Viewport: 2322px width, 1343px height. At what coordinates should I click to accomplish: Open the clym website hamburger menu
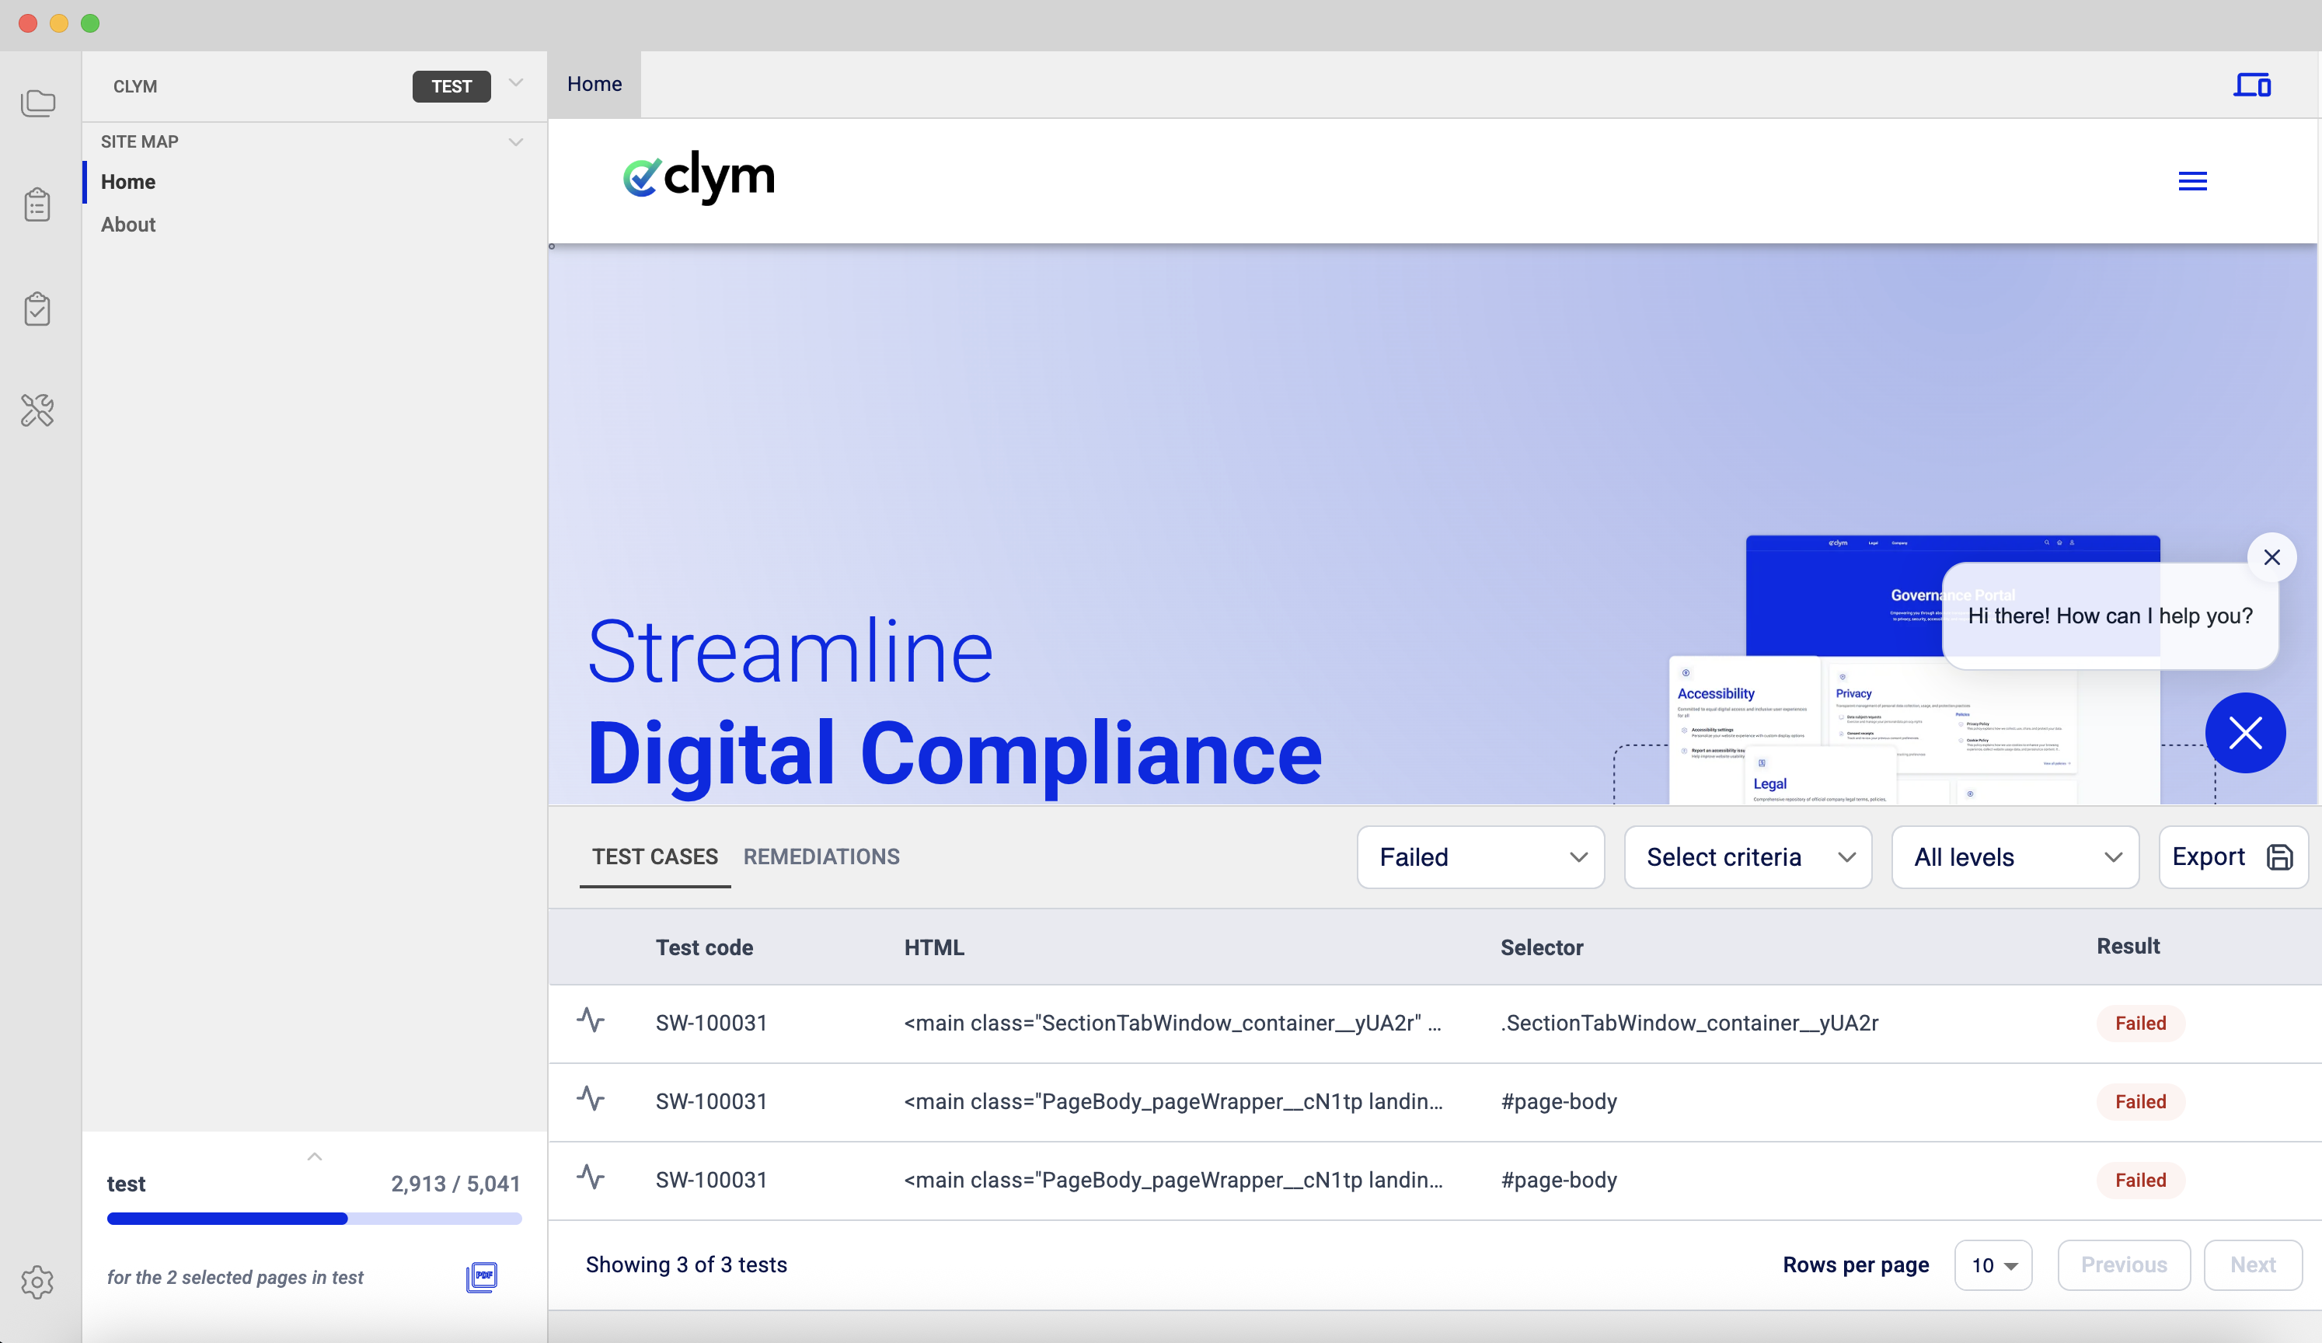[2192, 180]
